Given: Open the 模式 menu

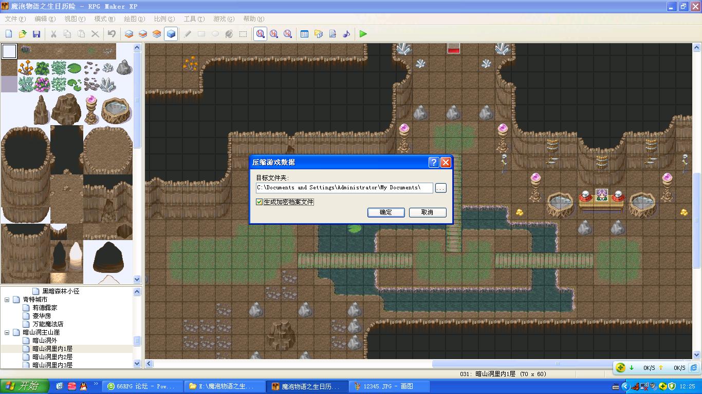Looking at the screenshot, I should (104, 19).
